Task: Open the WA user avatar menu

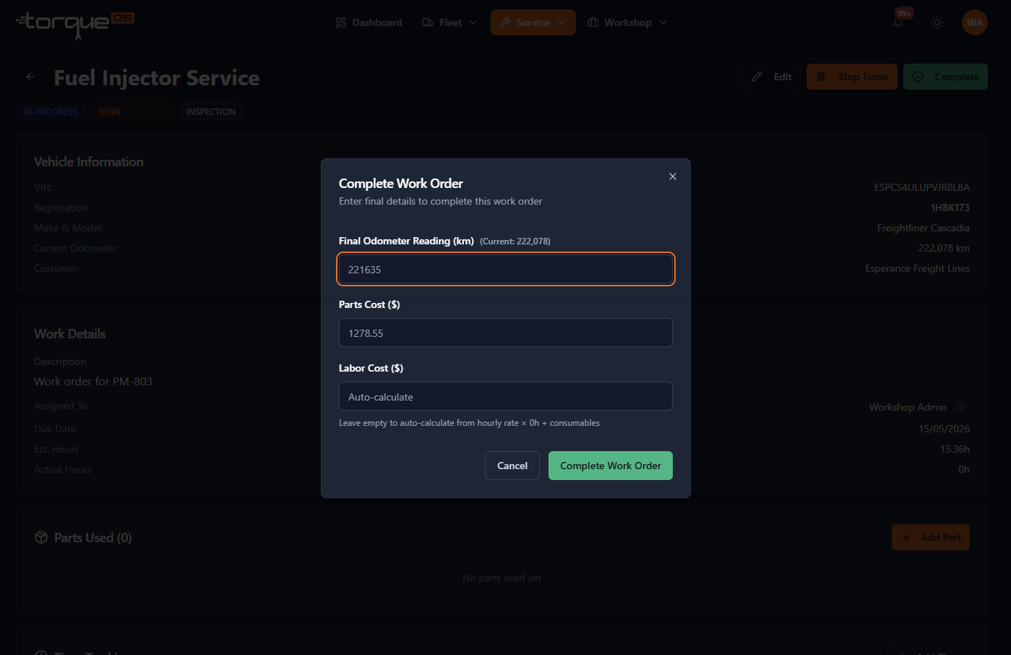Action: 975,22
